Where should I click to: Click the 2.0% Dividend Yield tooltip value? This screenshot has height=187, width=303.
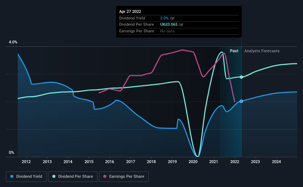tap(164, 18)
